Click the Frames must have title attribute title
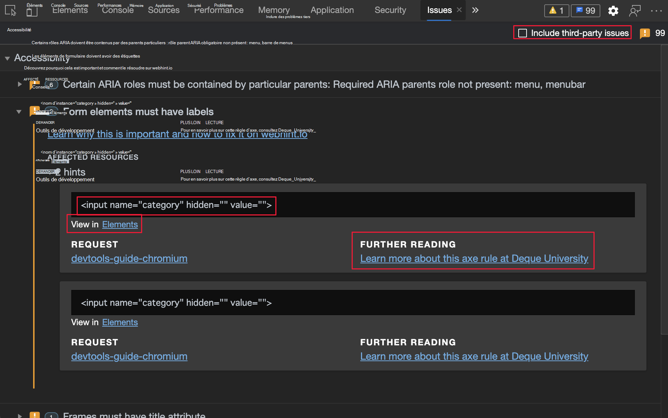This screenshot has height=418, width=668. pyautogui.click(x=134, y=415)
